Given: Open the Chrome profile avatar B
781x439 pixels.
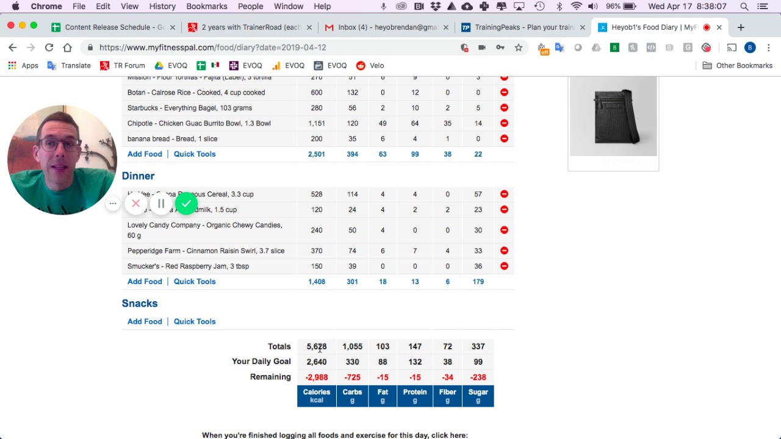Looking at the screenshot, I should click(x=750, y=48).
